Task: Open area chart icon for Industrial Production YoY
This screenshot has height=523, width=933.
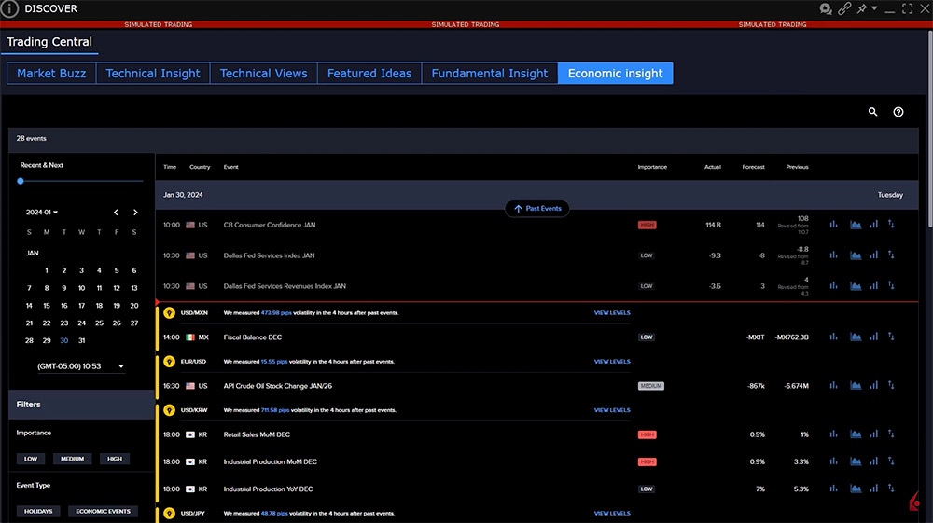Action: (x=856, y=489)
